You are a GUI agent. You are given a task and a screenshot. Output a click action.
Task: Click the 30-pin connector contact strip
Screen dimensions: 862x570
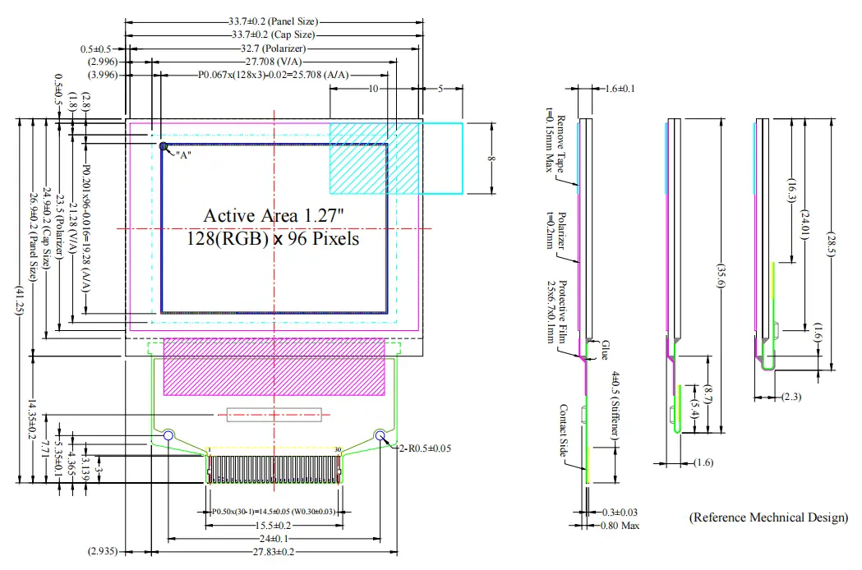click(x=274, y=469)
